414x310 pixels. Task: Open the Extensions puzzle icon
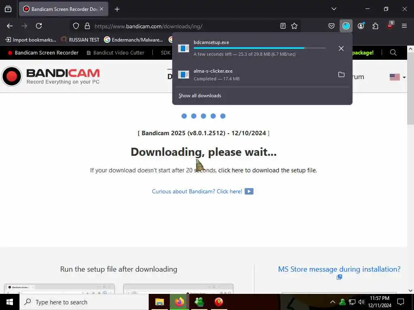(375, 26)
